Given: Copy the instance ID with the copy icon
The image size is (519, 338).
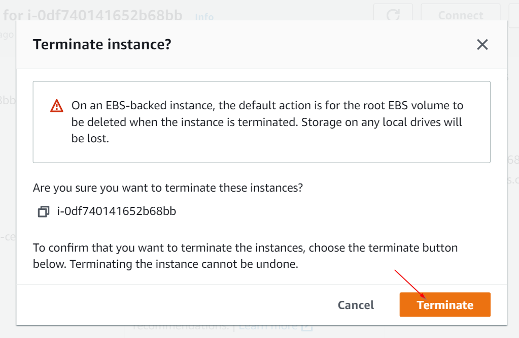Looking at the screenshot, I should (x=43, y=211).
